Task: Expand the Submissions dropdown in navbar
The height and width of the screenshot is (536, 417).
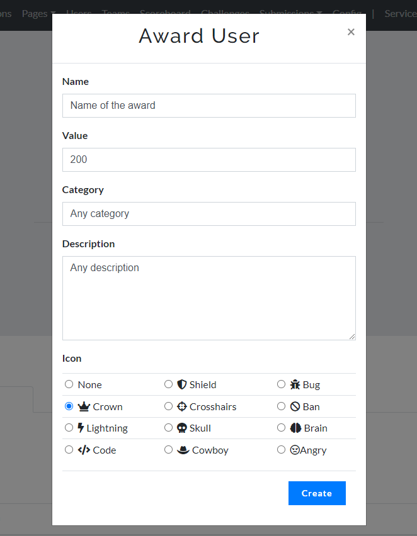Action: (x=290, y=13)
